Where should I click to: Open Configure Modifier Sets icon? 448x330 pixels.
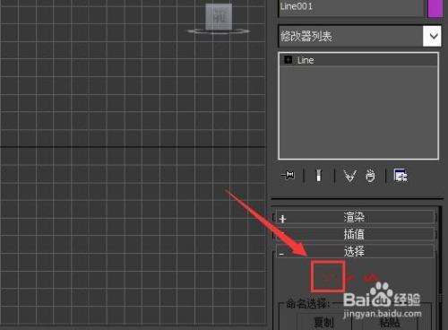tap(401, 176)
